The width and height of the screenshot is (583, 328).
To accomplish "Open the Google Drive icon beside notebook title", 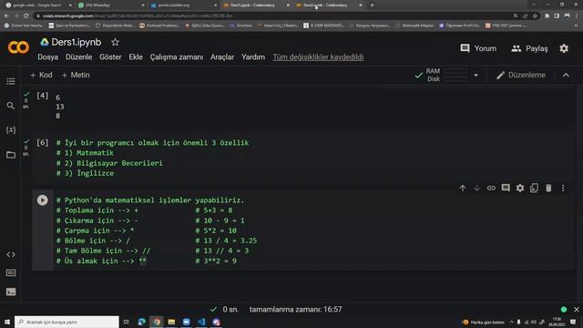I will (x=45, y=42).
